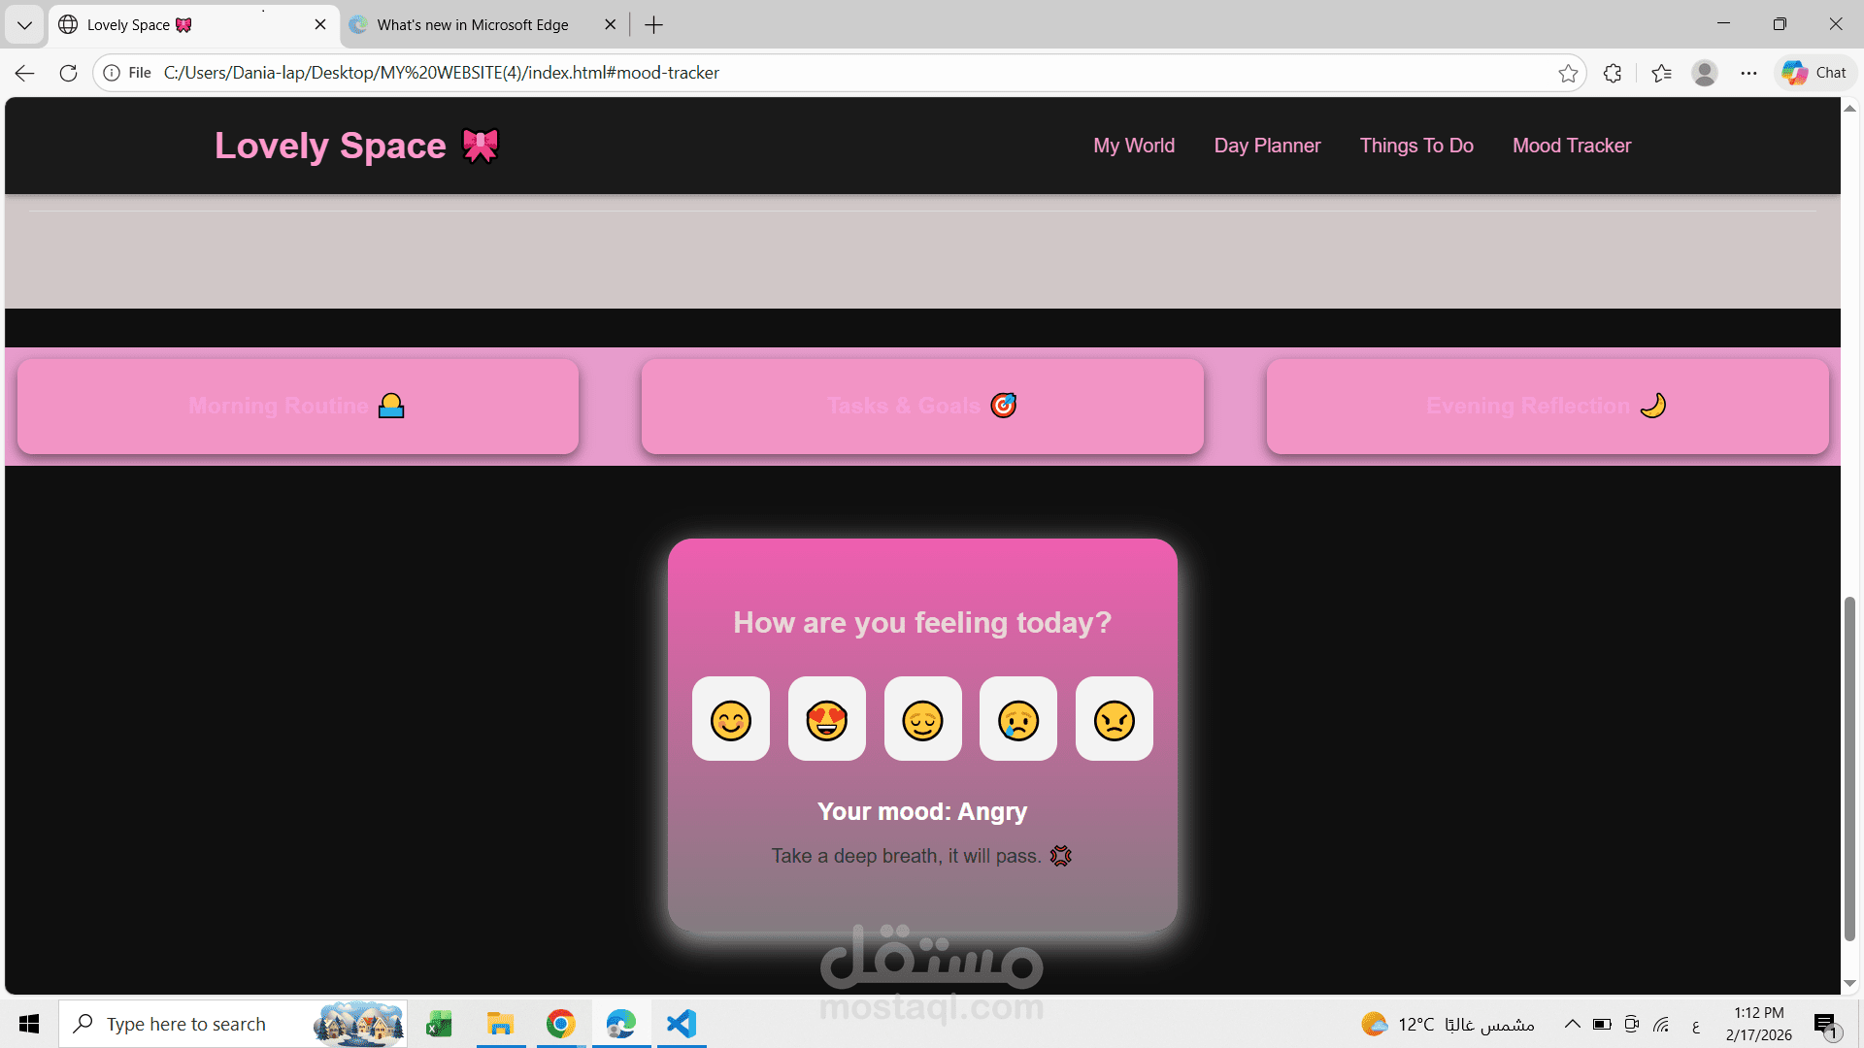Select the relieved calm mood emoji
Image resolution: width=1864 pixels, height=1048 pixels.
923,719
